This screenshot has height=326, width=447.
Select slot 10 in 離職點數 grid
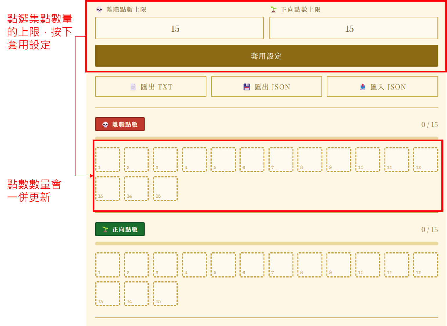tap(368, 160)
